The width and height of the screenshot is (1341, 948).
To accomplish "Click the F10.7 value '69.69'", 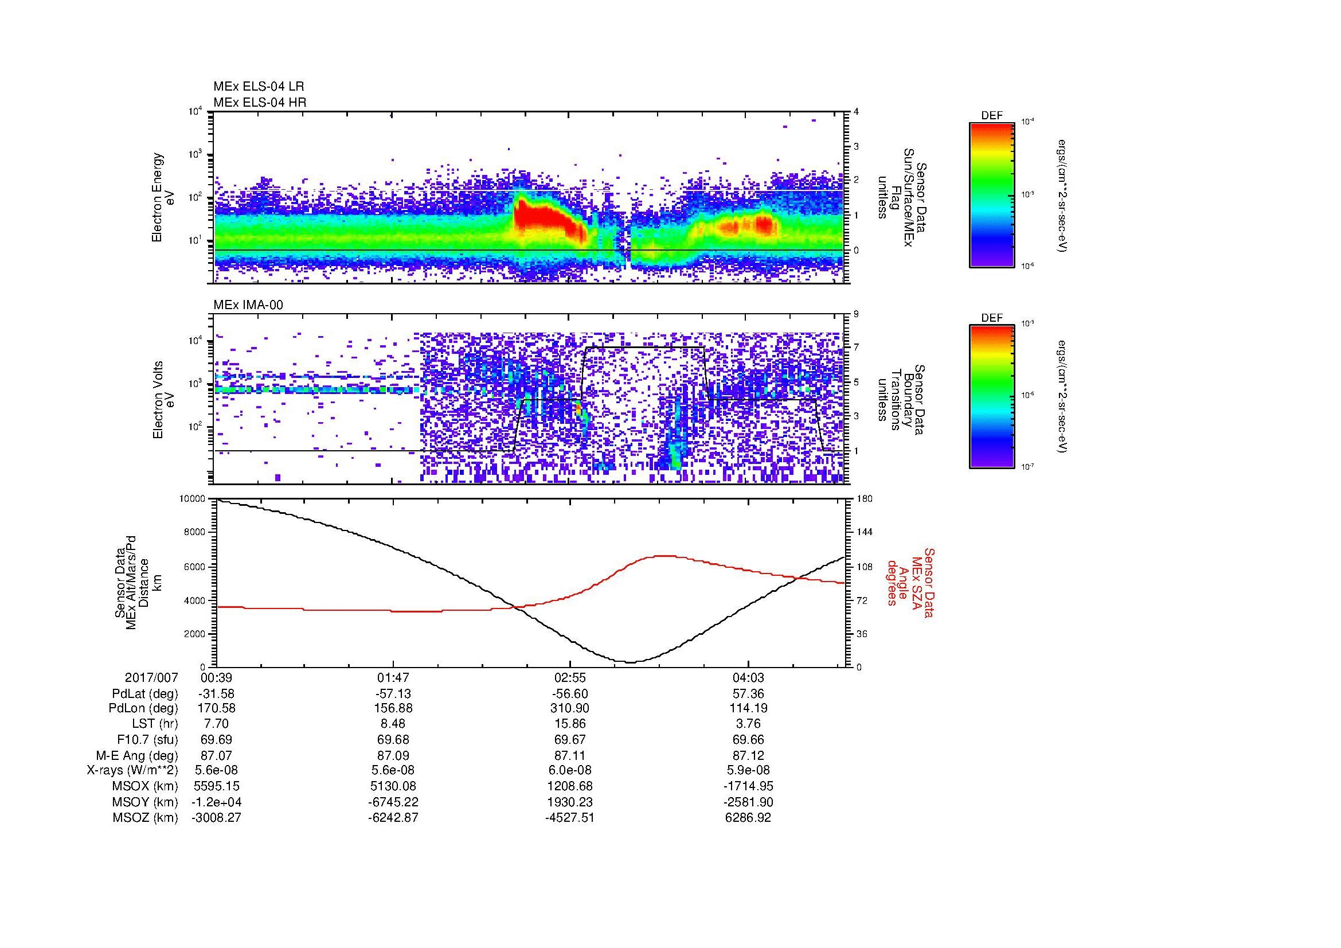I will [217, 740].
